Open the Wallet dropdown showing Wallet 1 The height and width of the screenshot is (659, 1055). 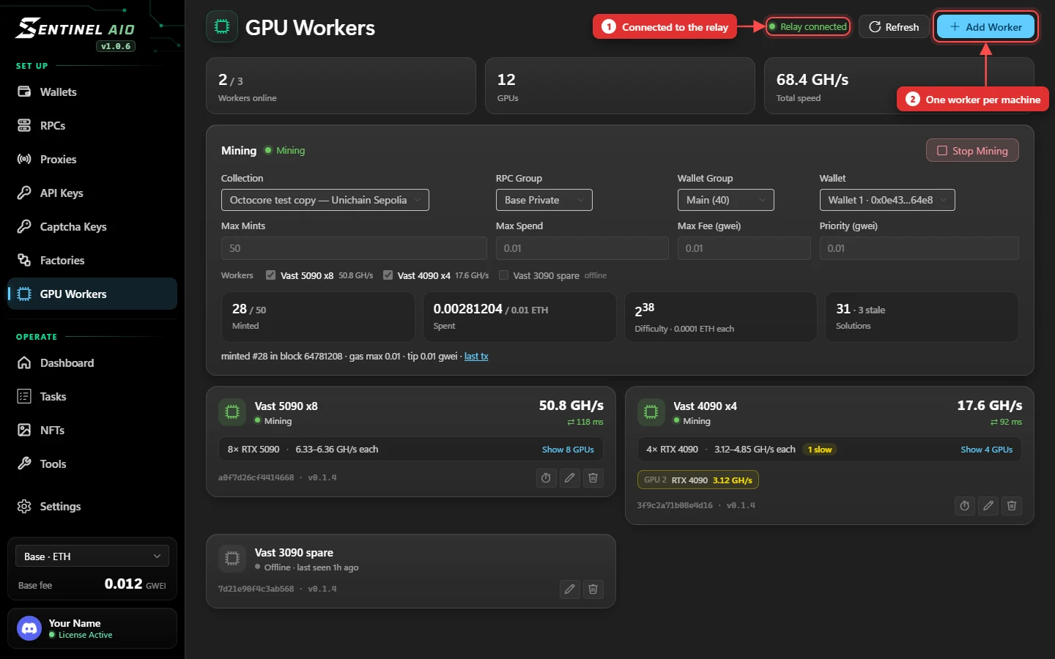point(887,200)
